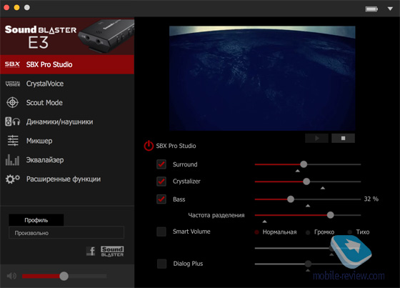Click the Crystal Voice logo icon
Viewport: 400px width, 288px height.
pos(13,84)
